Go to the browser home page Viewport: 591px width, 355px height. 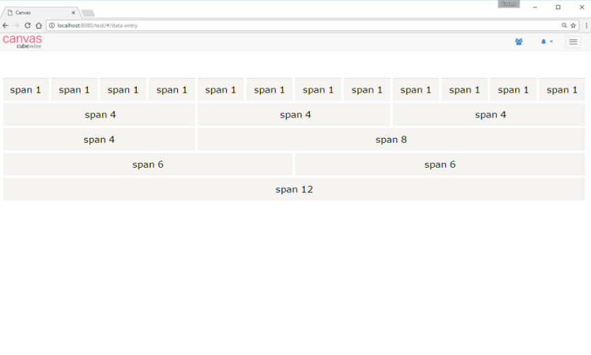[38, 25]
